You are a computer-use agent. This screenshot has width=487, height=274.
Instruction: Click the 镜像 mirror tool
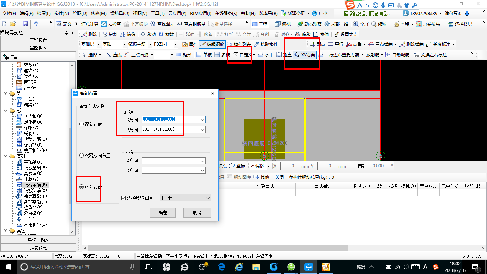(x=128, y=34)
